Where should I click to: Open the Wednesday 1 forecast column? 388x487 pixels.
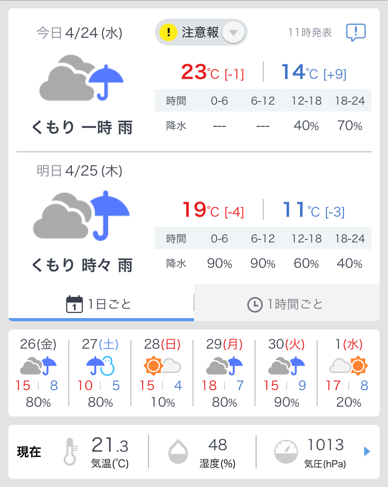[348, 373]
